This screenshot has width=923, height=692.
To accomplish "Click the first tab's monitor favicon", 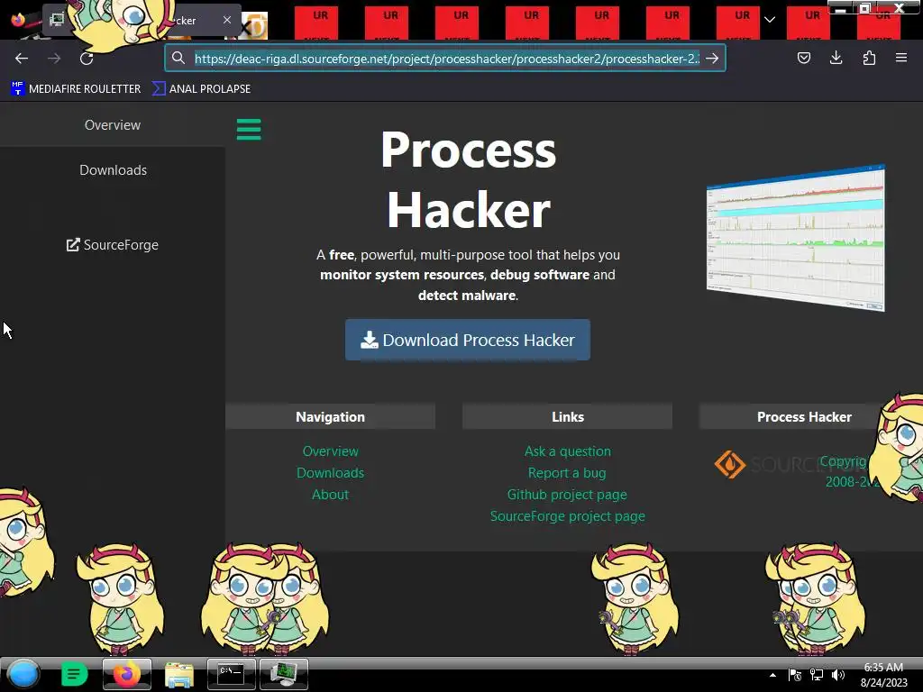I will pos(57,20).
